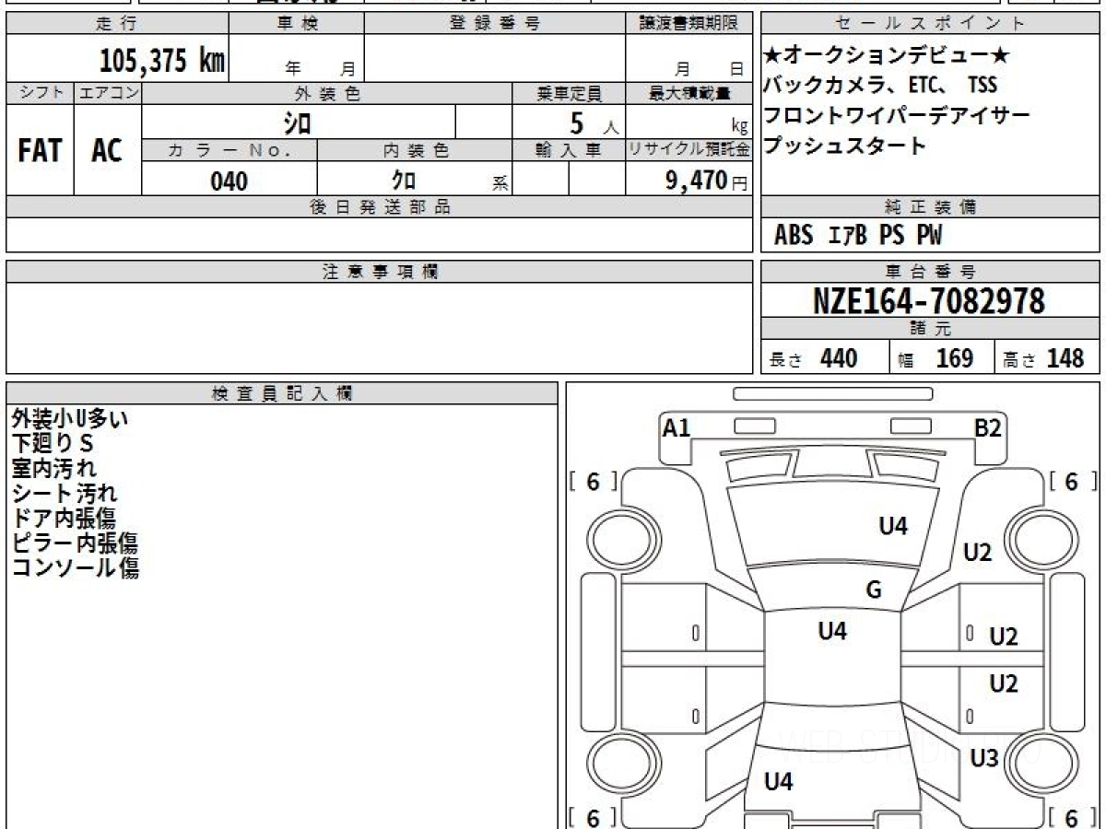This screenshot has height=829, width=1106.
Task: Select the height value 高さ 148
Action: pyautogui.click(x=1044, y=358)
